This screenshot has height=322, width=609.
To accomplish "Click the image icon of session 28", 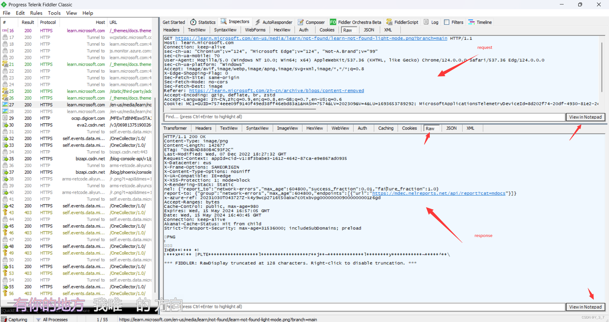I will pyautogui.click(x=5, y=111).
